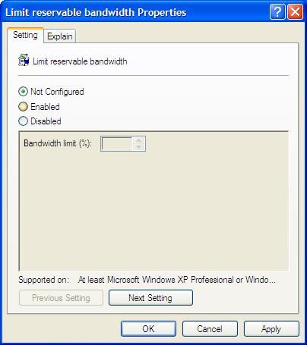This screenshot has height=345, width=307.
Task: Select the Enabled radio button
Action: tap(23, 107)
